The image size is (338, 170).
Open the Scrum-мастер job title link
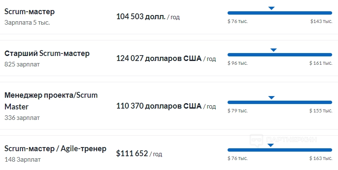pyautogui.click(x=29, y=12)
